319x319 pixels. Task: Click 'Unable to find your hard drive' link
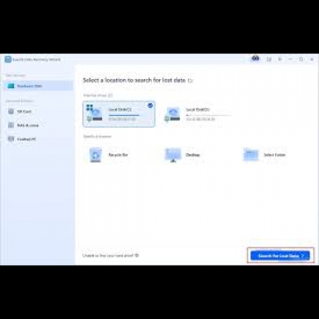coord(108,255)
